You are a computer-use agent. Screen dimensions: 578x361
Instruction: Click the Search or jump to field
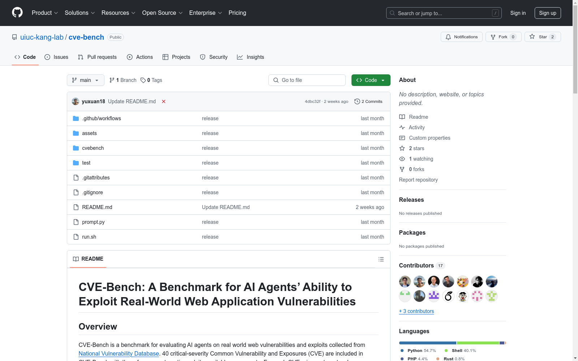point(444,13)
